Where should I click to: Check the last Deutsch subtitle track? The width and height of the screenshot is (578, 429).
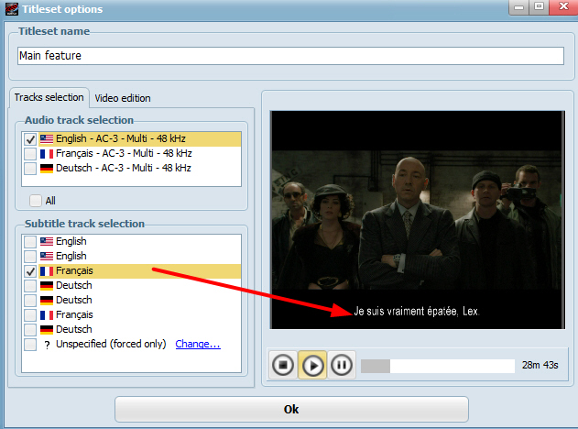click(30, 329)
